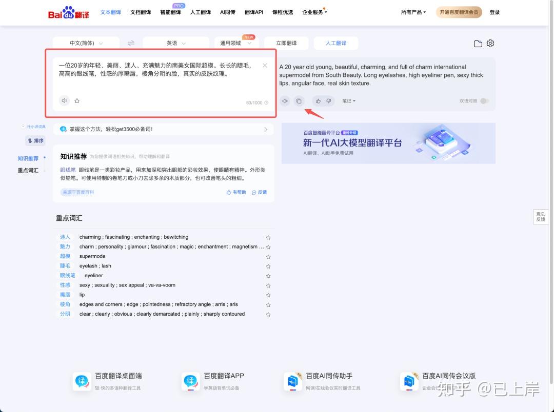The width and height of the screenshot is (554, 412).
Task: Click 人工翻译 button beside 立即翻译
Action: coord(336,43)
